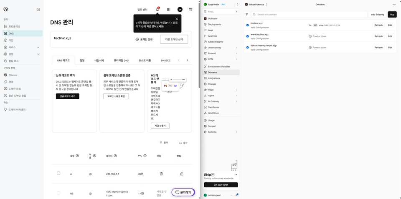This screenshot has height=199, width=401.
Task: Click the 문의하기 chat button
Action: click(183, 192)
